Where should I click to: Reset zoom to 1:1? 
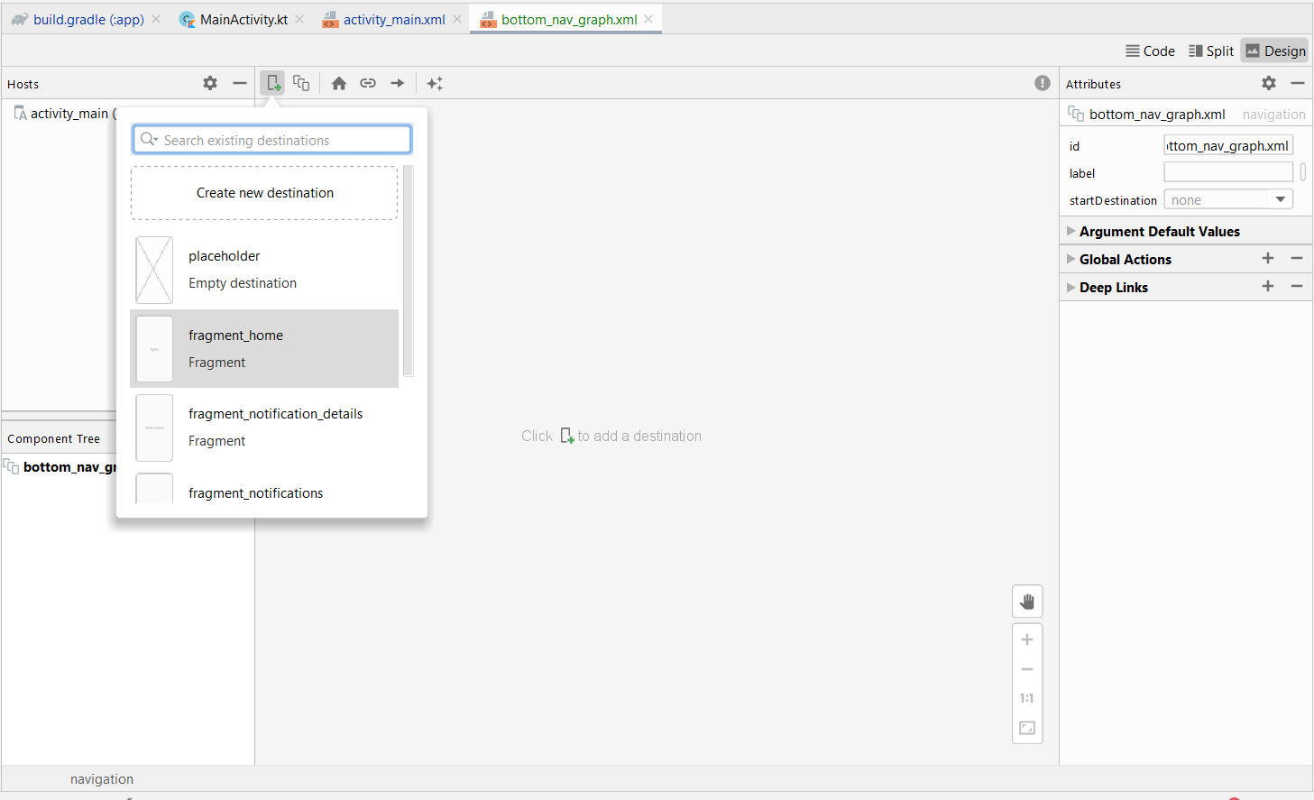(x=1027, y=698)
